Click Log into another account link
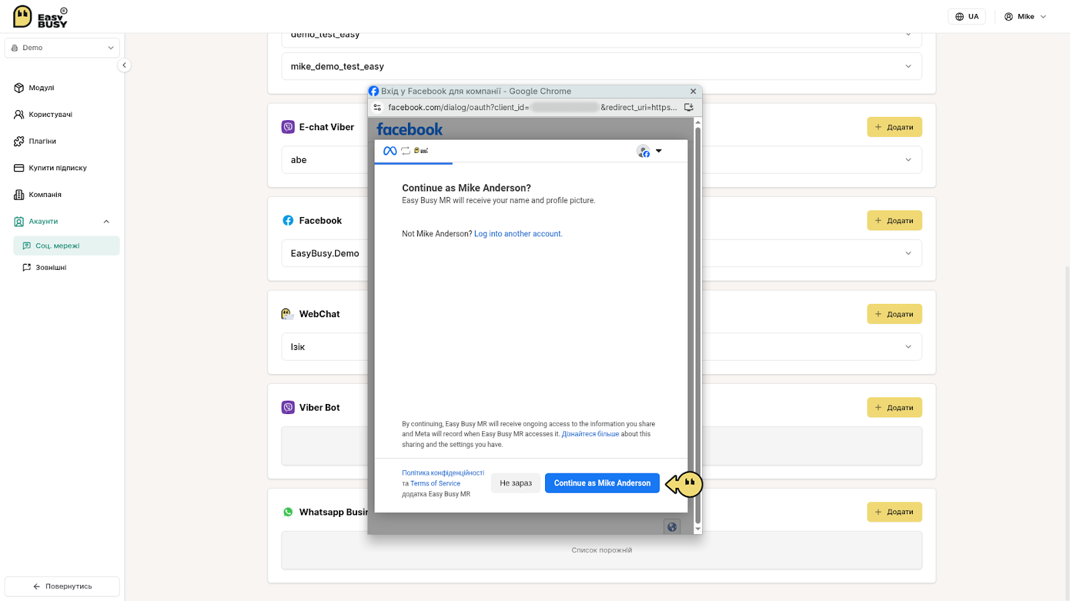1070x601 pixels. (x=518, y=234)
